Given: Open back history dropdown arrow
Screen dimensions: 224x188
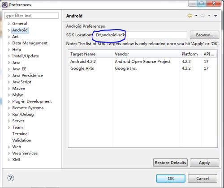Looking at the screenshot, I should (196, 16).
